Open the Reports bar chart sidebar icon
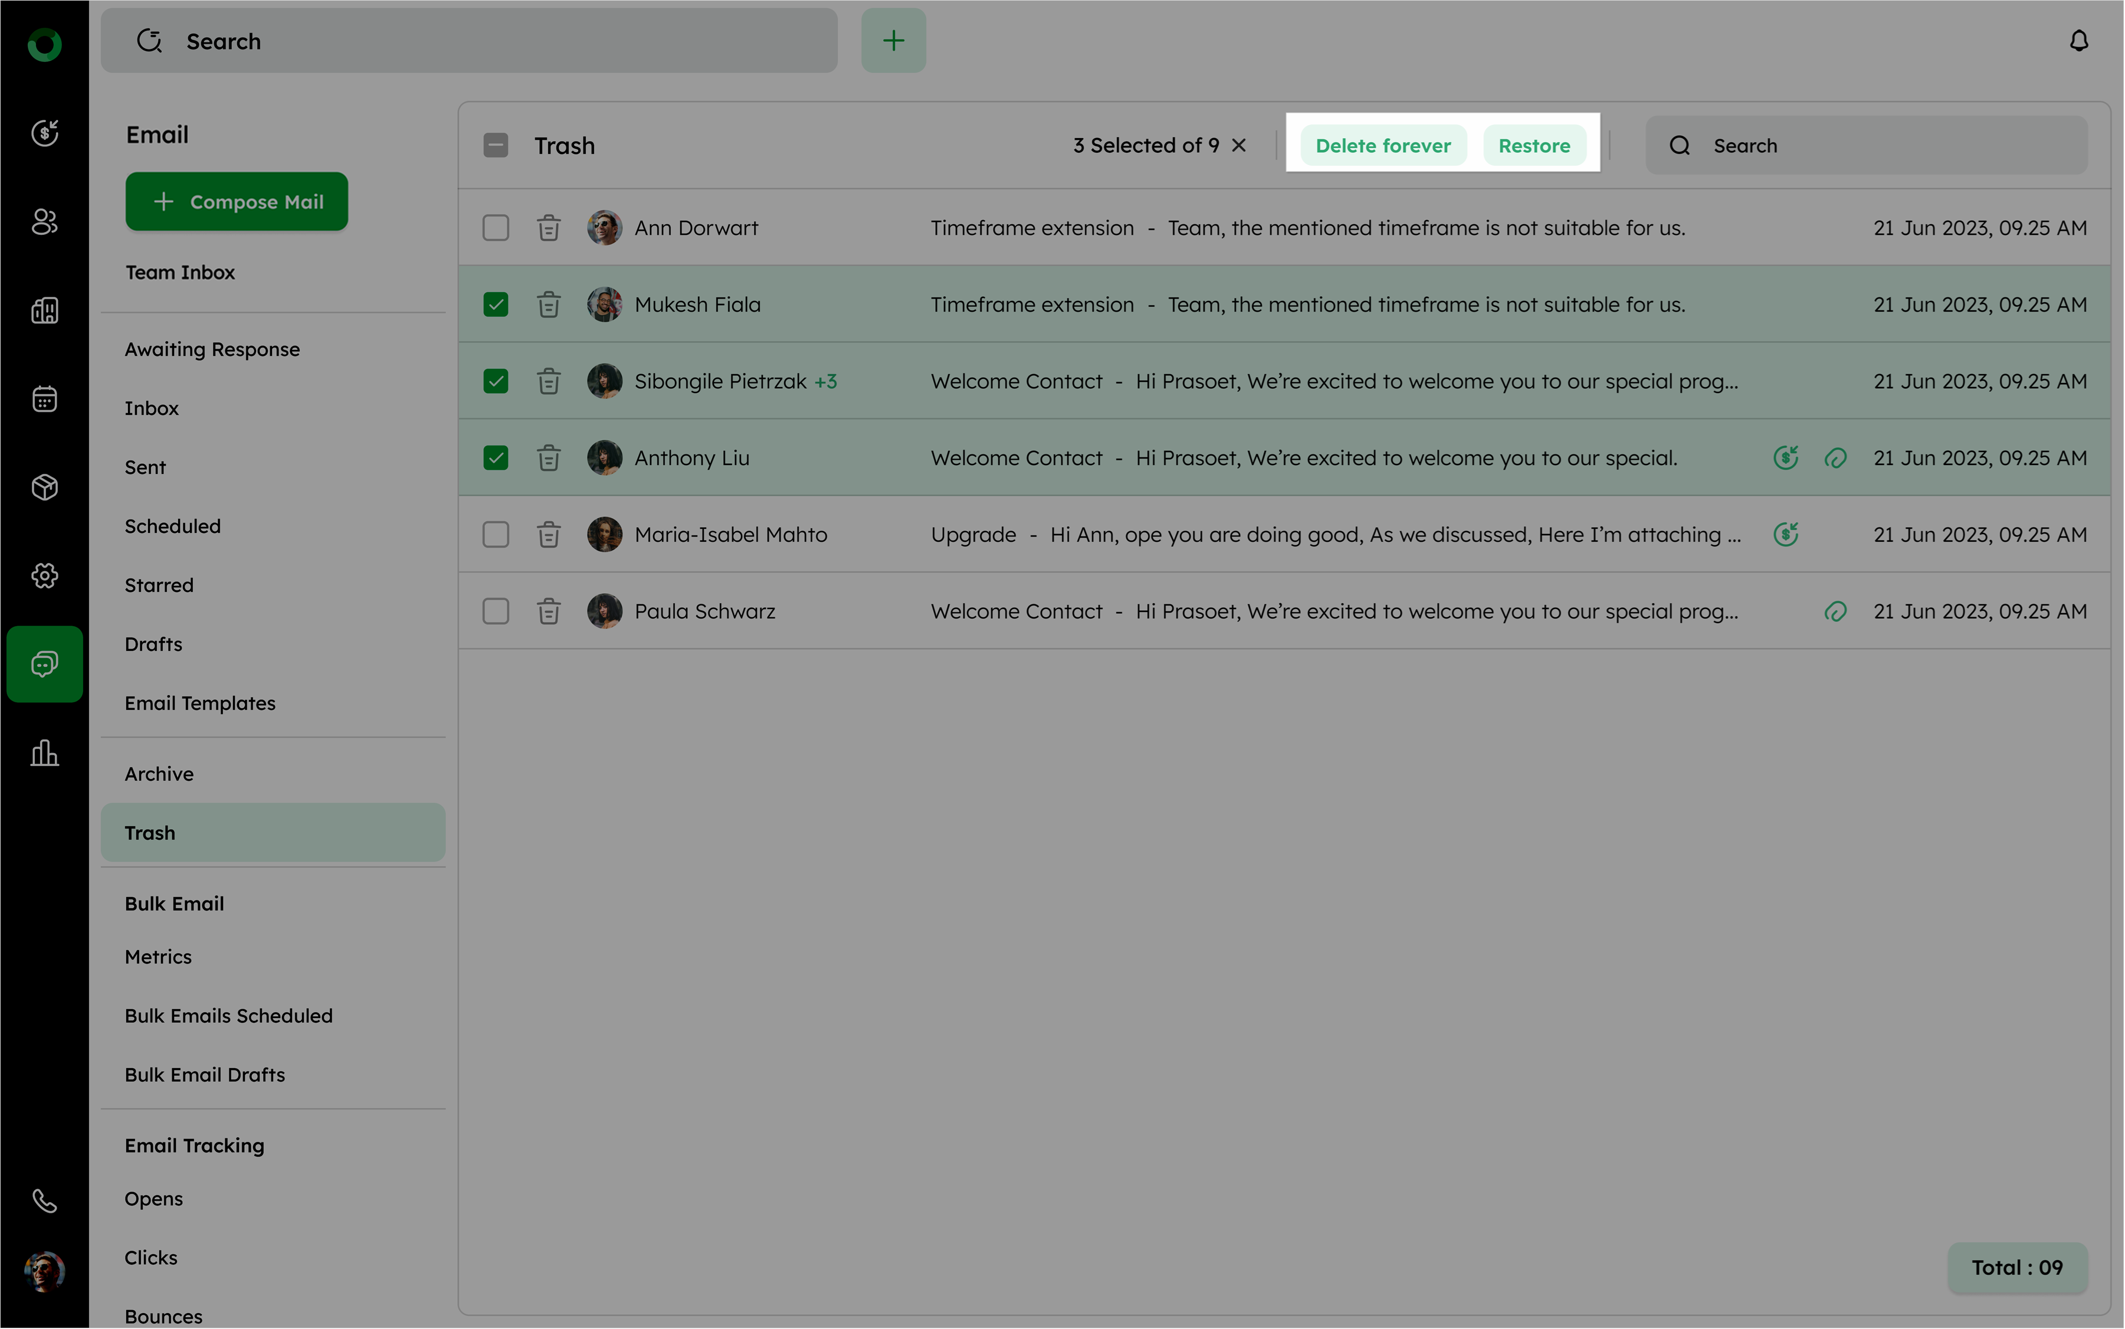 [44, 753]
